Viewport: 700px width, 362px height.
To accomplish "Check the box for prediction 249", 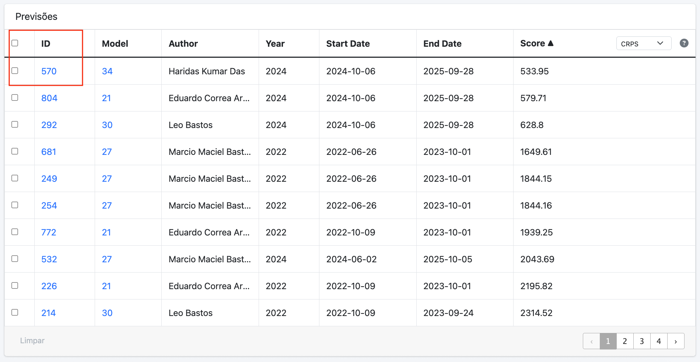I will [x=15, y=178].
